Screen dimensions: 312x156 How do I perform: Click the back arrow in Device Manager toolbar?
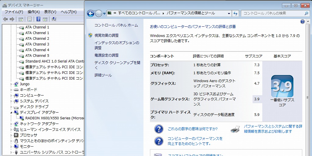pos(5,19)
